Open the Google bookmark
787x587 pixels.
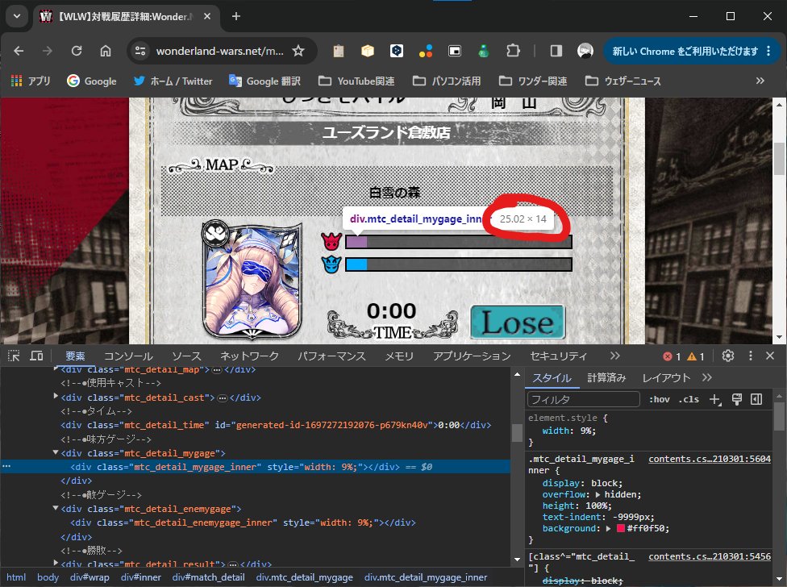pos(92,81)
